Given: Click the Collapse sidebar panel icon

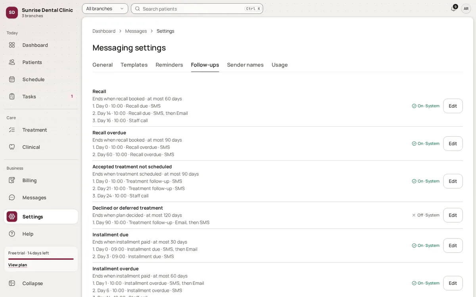Looking at the screenshot, I should click(x=12, y=283).
